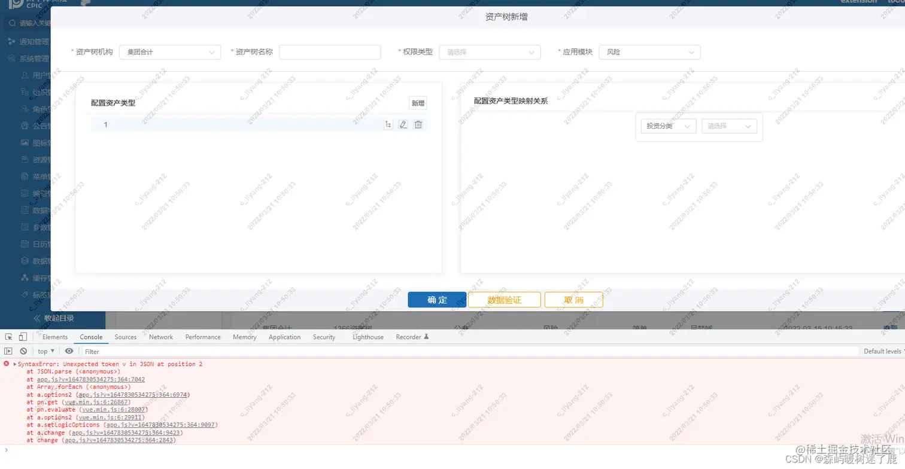This screenshot has width=905, height=469.
Task: Click the 数据验证 button
Action: (505, 300)
